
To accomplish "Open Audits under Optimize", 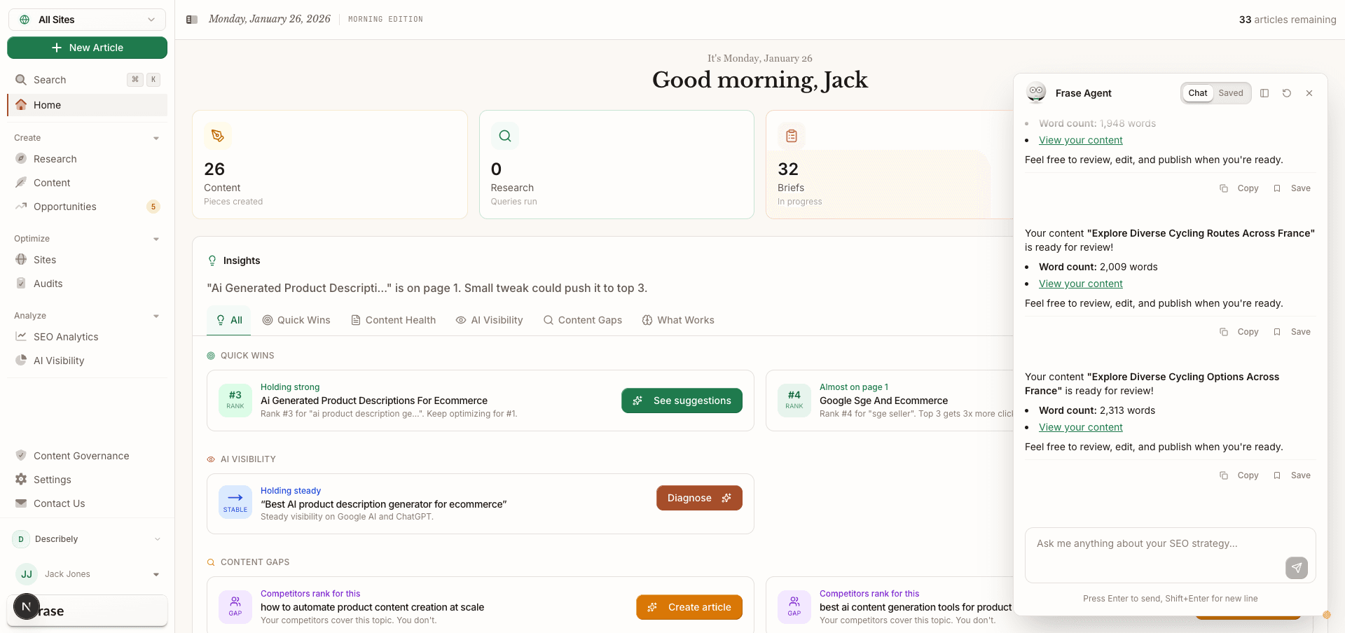I will coord(48,284).
